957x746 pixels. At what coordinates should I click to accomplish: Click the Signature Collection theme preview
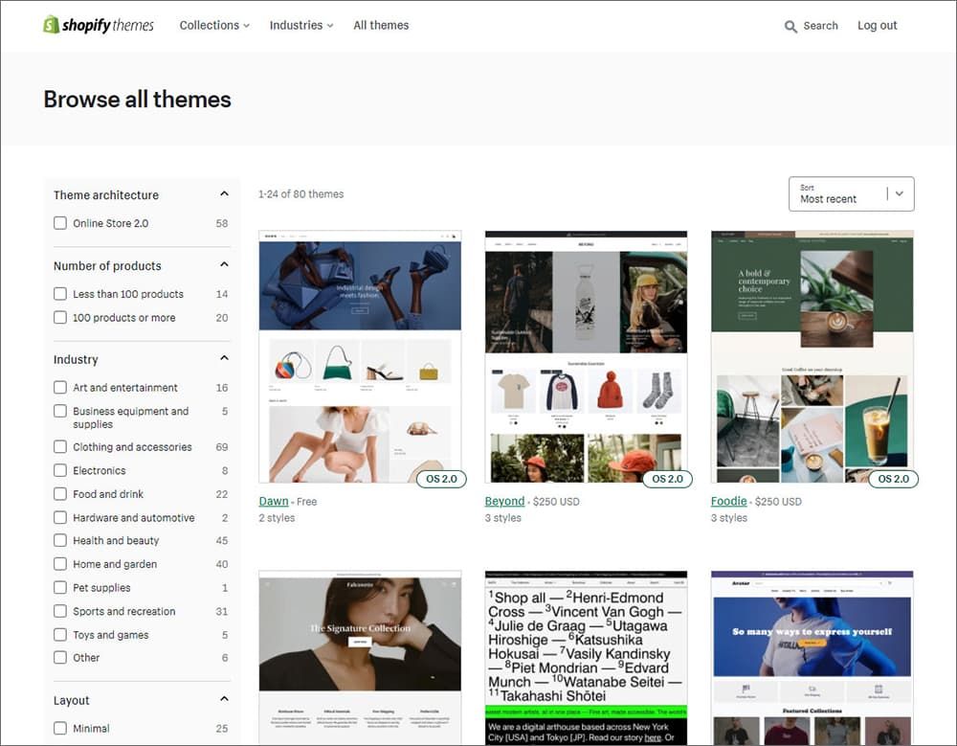point(360,657)
